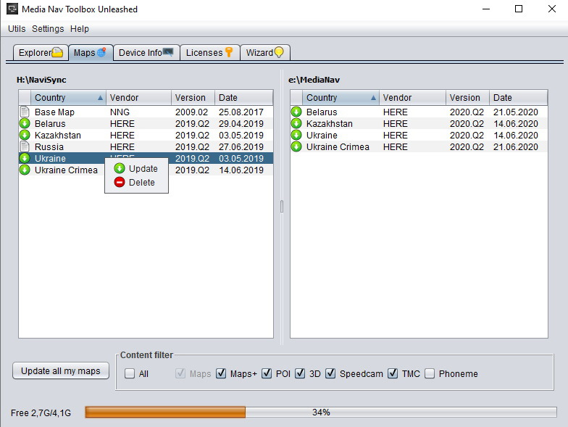Sort NaviSync list by Country column arrow
568x427 pixels.
[x=100, y=97]
